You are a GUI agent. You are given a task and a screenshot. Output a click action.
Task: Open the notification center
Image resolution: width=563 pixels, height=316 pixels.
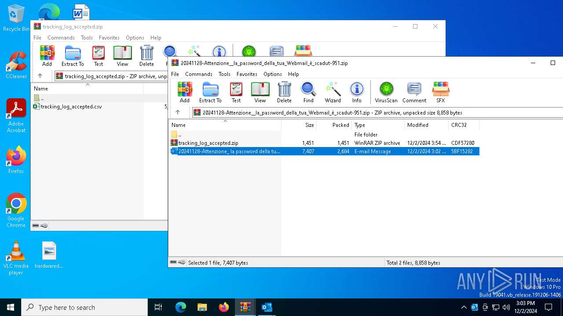coord(548,307)
